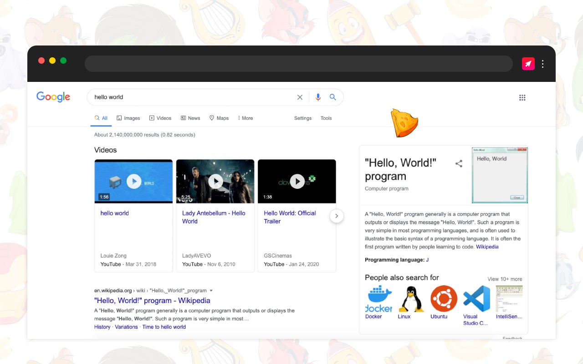Click the Google logo
Screen dimensions: 583x364
point(53,97)
